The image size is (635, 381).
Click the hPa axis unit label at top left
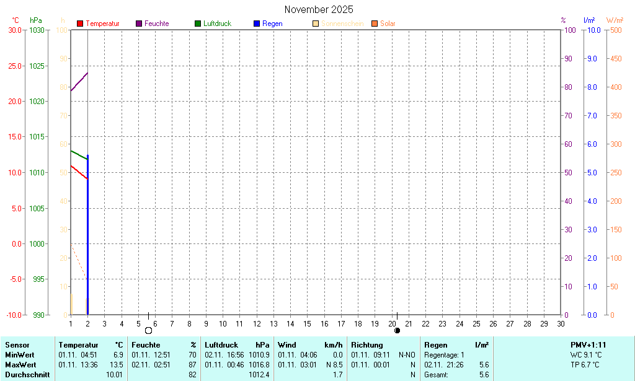(36, 20)
